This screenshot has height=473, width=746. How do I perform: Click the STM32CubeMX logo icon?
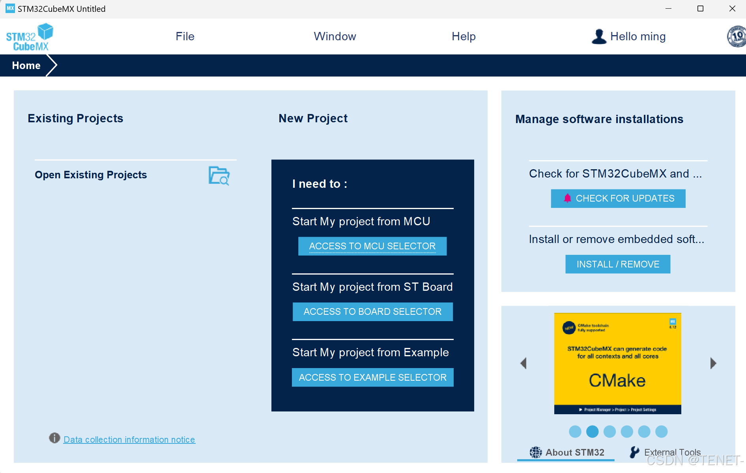click(30, 37)
